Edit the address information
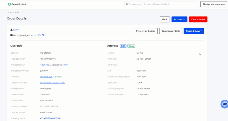Viewport: 228px width, 121px height. coord(123,46)
